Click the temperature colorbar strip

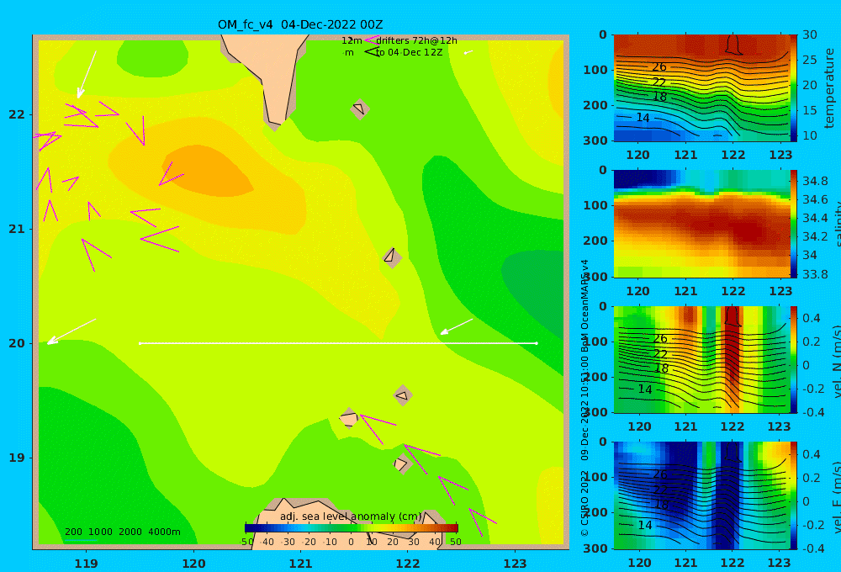click(794, 88)
